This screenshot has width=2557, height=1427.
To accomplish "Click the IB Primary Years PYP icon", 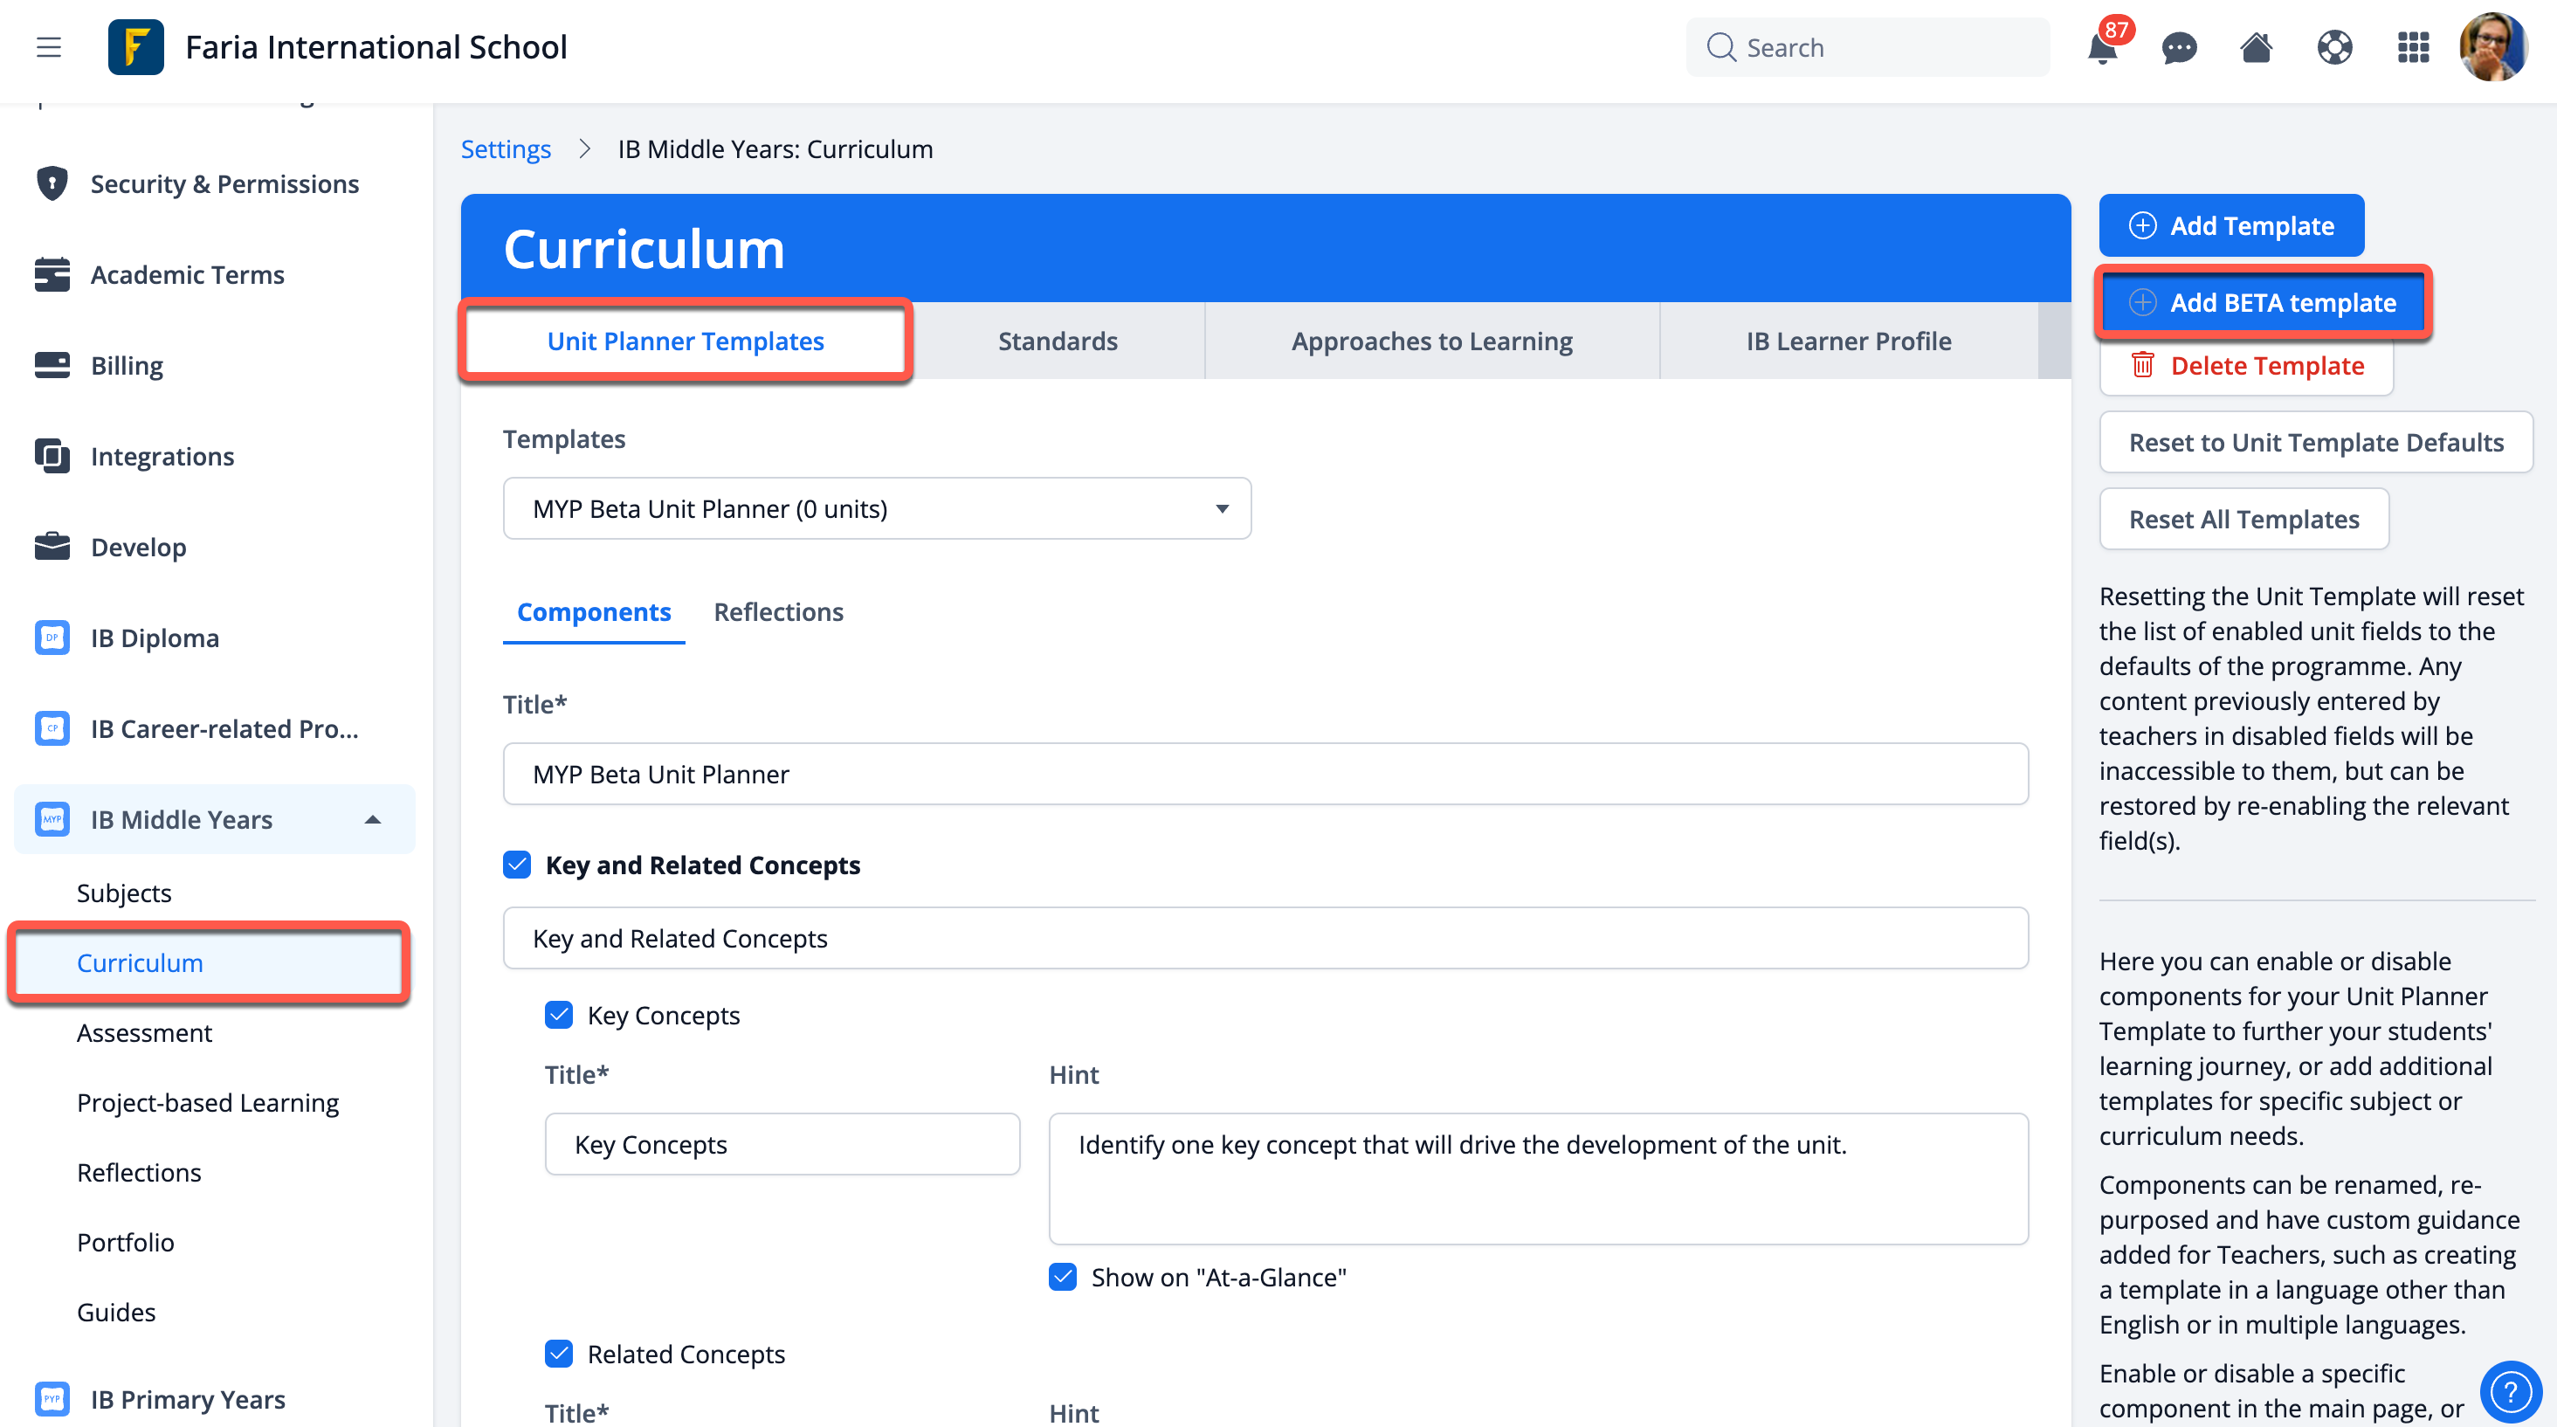I will (x=52, y=1399).
